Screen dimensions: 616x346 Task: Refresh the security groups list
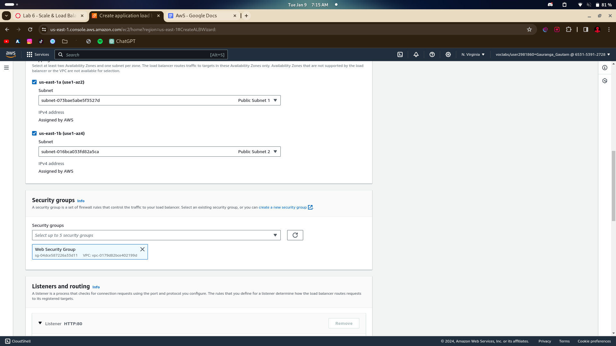pos(295,235)
